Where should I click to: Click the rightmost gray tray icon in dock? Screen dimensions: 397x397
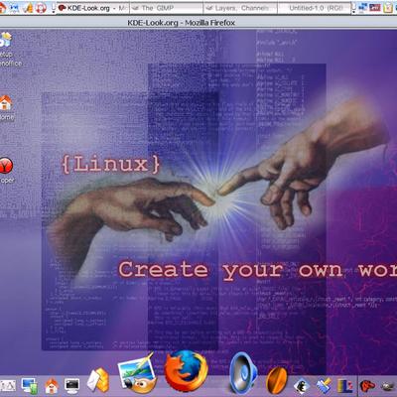[388, 386]
